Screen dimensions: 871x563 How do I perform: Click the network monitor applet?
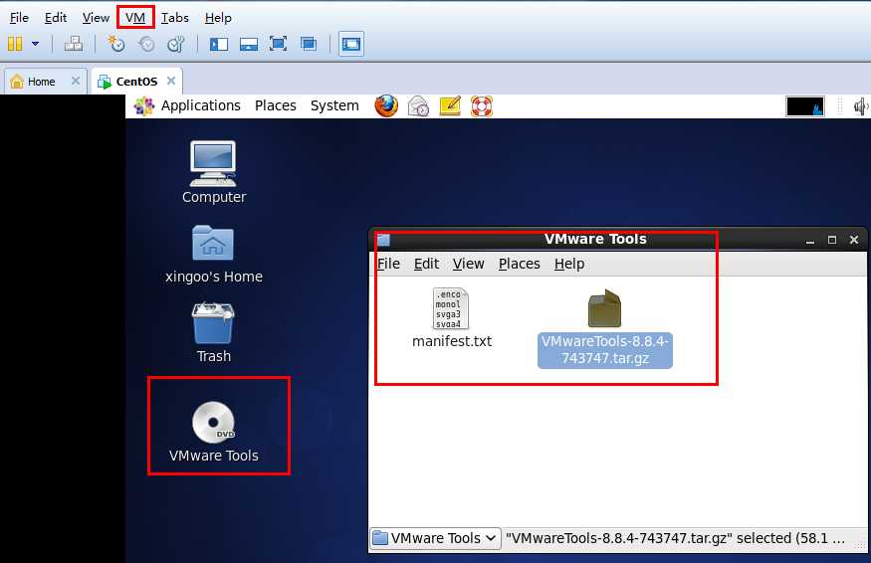[x=805, y=106]
